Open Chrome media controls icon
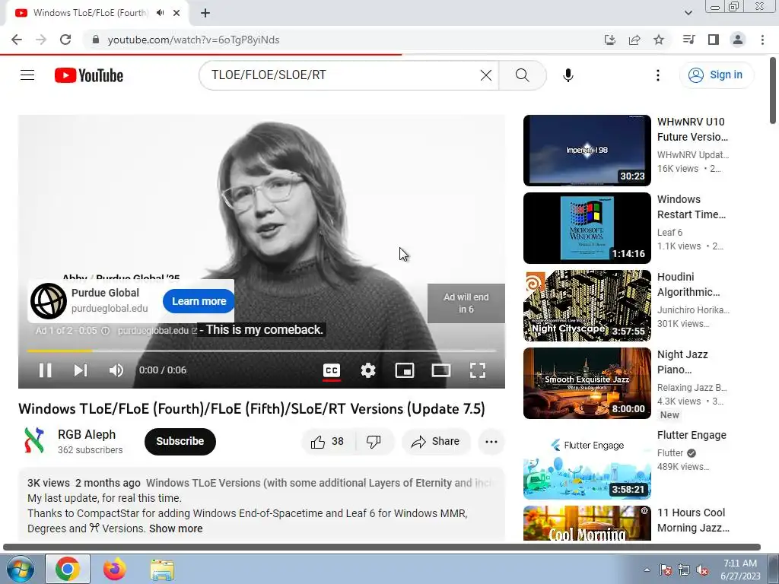779x584 pixels. pyautogui.click(x=688, y=40)
